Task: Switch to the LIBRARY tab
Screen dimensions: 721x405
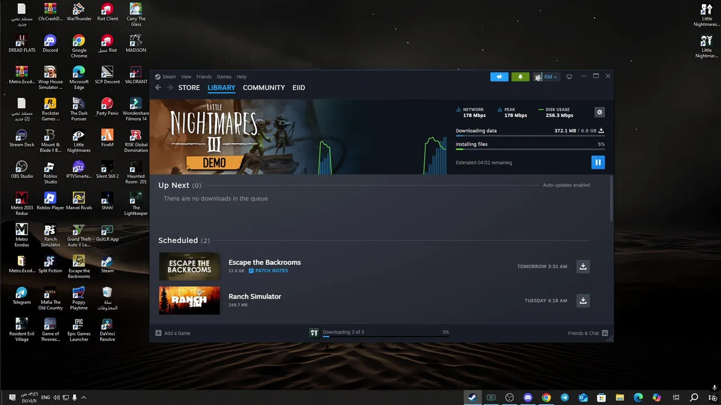Action: (221, 88)
